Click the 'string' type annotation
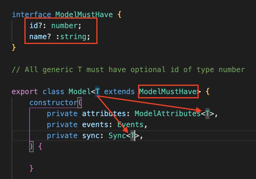Screen dimensions: 256x179 pos(73,37)
